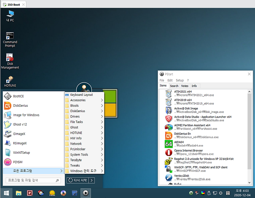Click the sunflower icon on taskbar
Viewport: 255px width, 198px height.
click(52, 193)
